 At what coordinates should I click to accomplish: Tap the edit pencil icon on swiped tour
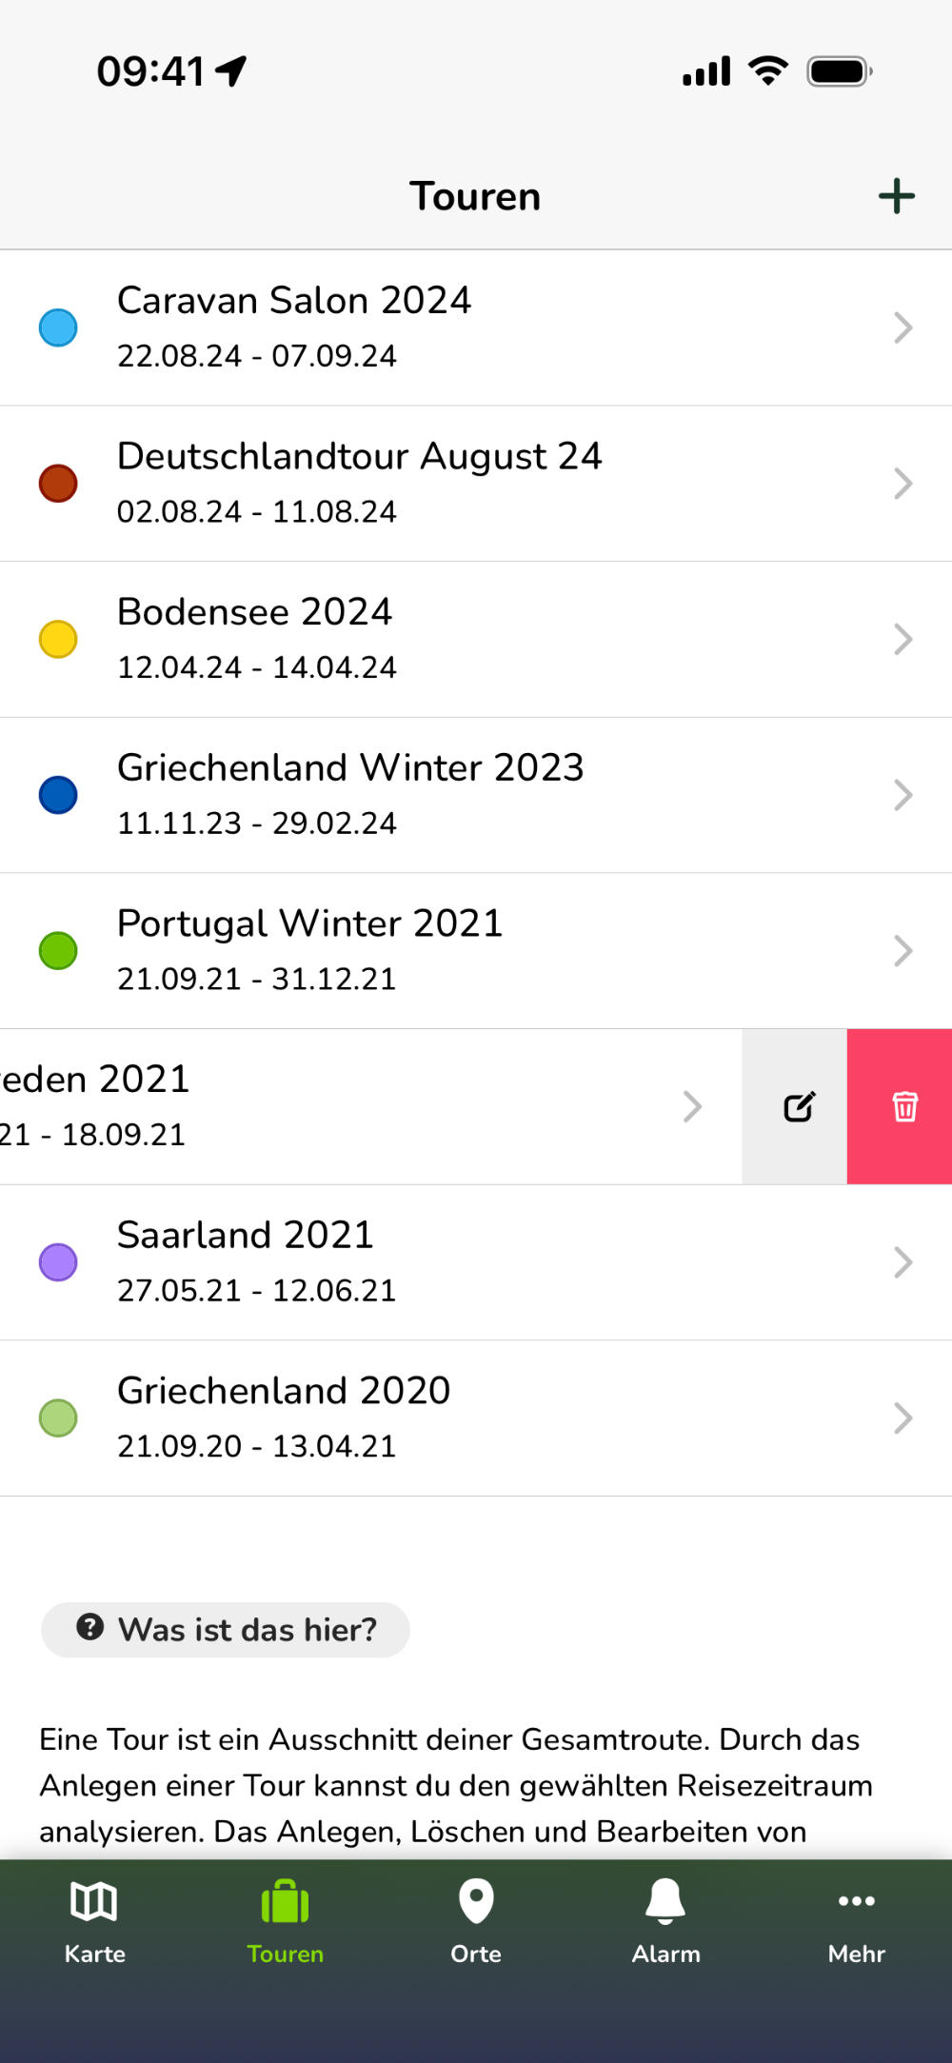click(x=798, y=1106)
